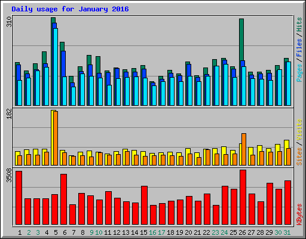This screenshot has height=239, width=306.
Task: Click the 'Daily usage for January 2016' title
Action: pyautogui.click(x=70, y=10)
